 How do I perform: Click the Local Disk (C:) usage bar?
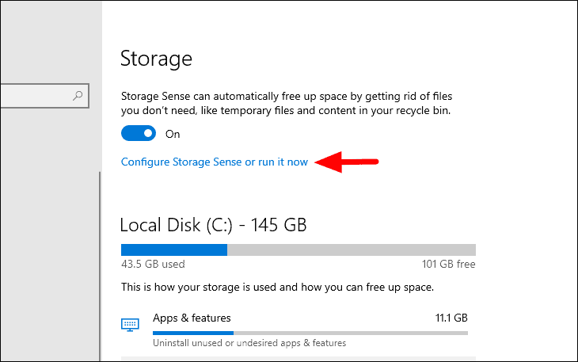click(x=298, y=249)
